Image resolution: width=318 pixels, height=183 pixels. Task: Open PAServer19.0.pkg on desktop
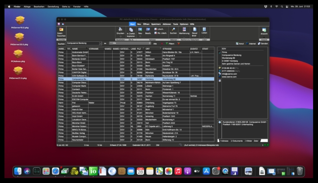[20, 22]
